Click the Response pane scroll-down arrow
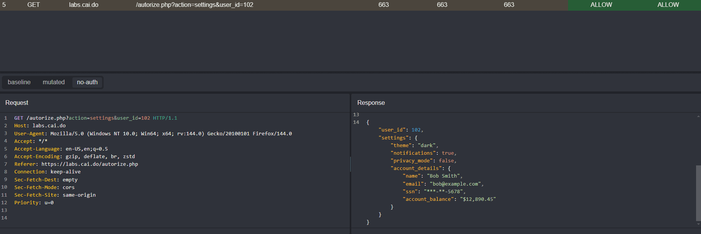701x234 pixels. 698,224
